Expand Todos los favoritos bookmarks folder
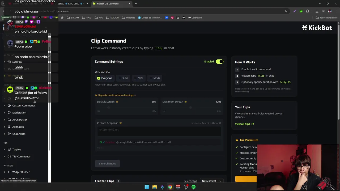 (x=326, y=18)
